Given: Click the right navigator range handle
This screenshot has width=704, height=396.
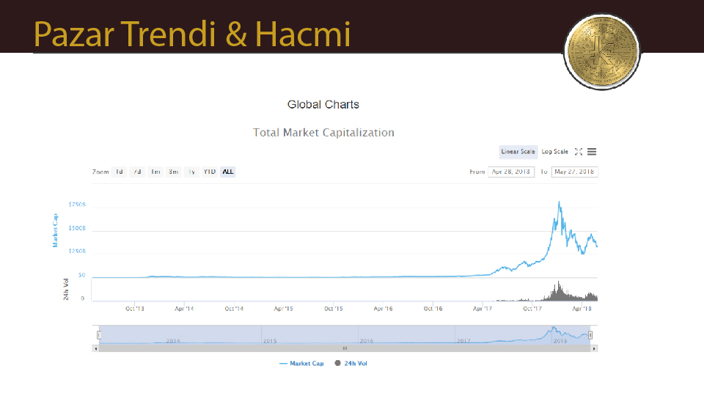Looking at the screenshot, I should click(590, 335).
